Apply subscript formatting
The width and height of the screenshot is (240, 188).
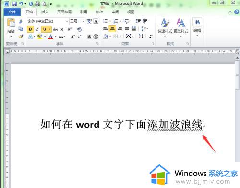(x=62, y=29)
